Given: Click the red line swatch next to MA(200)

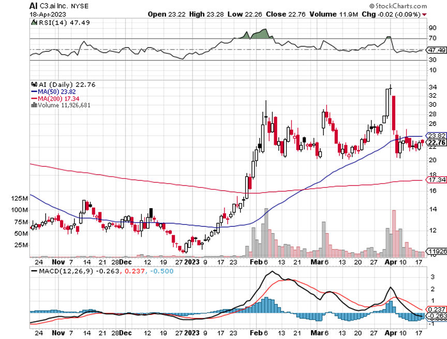Looking at the screenshot, I should coord(34,99).
